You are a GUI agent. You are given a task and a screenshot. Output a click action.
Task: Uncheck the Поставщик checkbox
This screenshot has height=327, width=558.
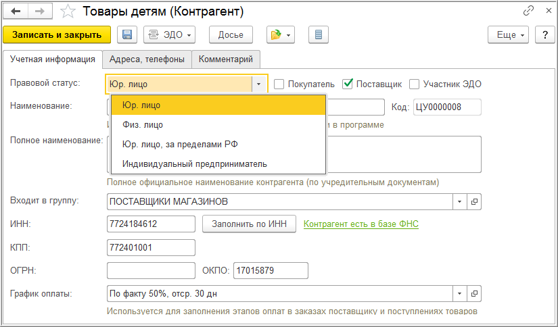pos(348,84)
